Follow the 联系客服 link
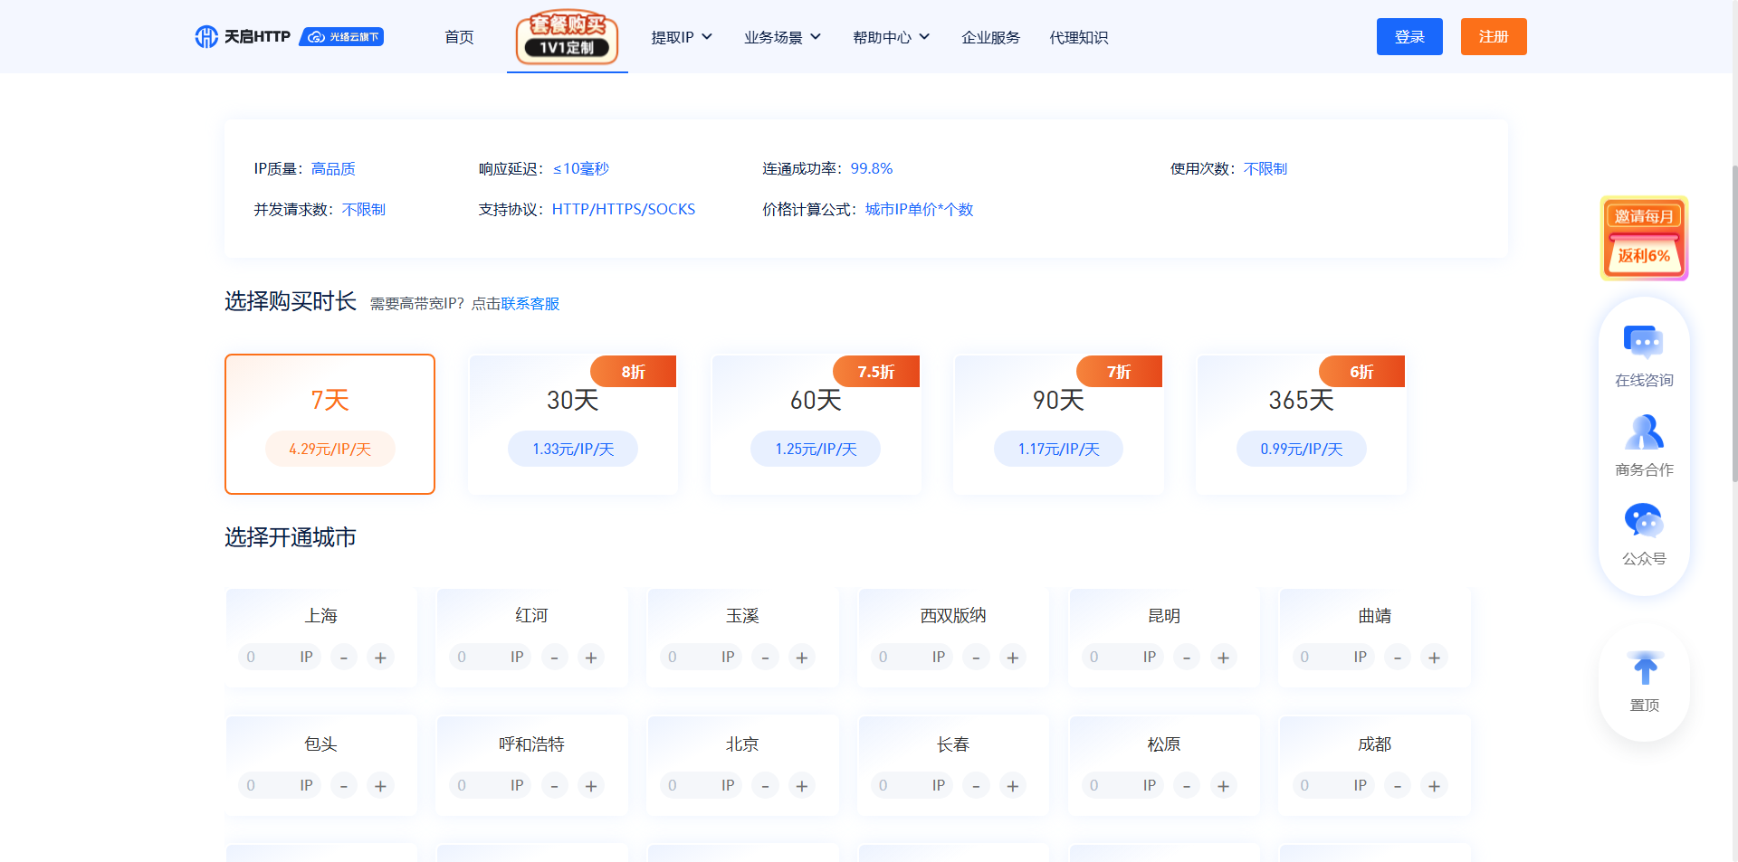Screen dimensions: 1738x862 [530, 304]
